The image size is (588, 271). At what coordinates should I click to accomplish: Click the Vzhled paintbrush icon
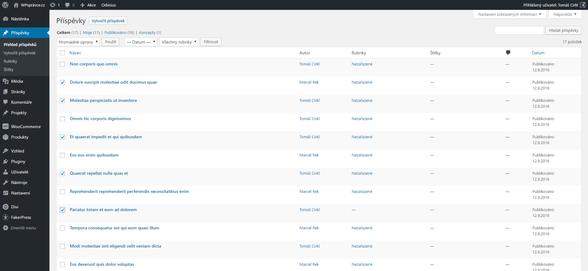point(6,151)
